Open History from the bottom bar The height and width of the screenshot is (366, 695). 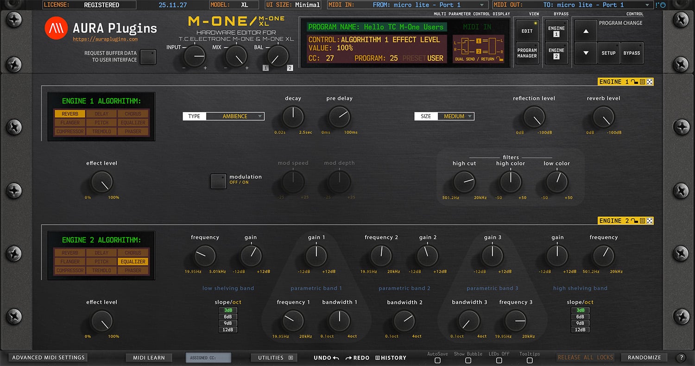pos(391,358)
